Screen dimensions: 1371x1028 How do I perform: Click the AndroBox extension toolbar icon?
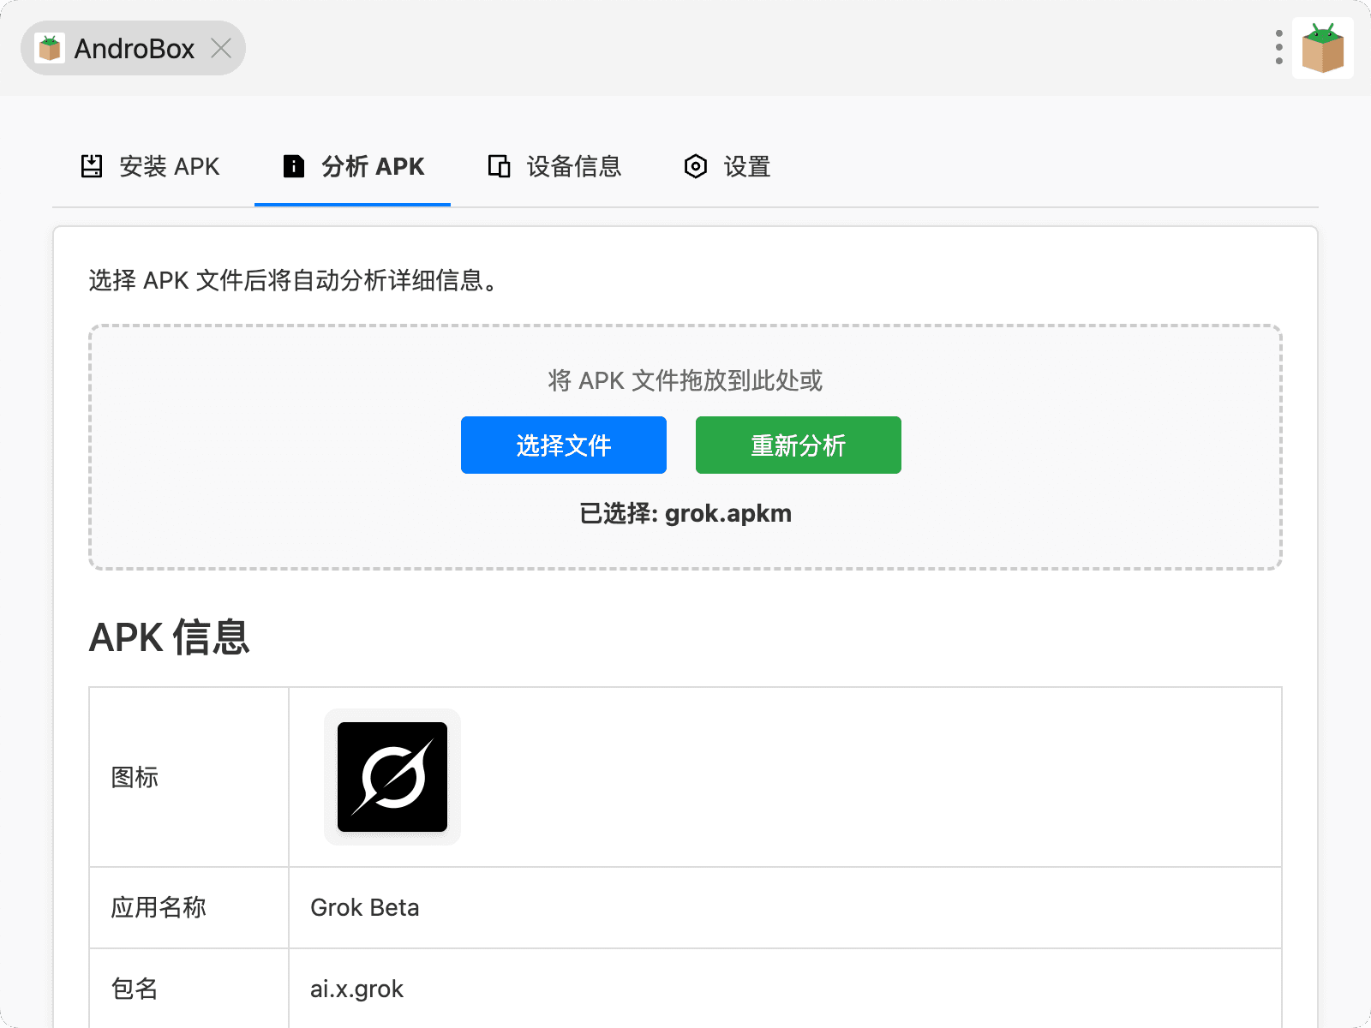(1322, 48)
